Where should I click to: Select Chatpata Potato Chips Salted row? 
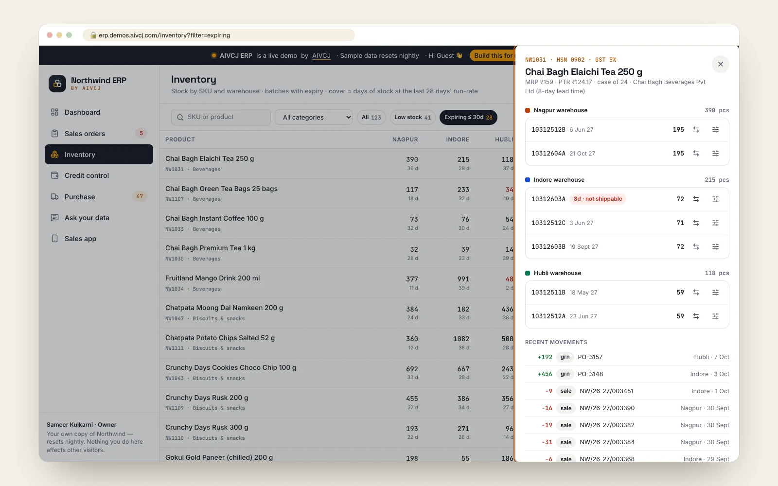coord(337,343)
